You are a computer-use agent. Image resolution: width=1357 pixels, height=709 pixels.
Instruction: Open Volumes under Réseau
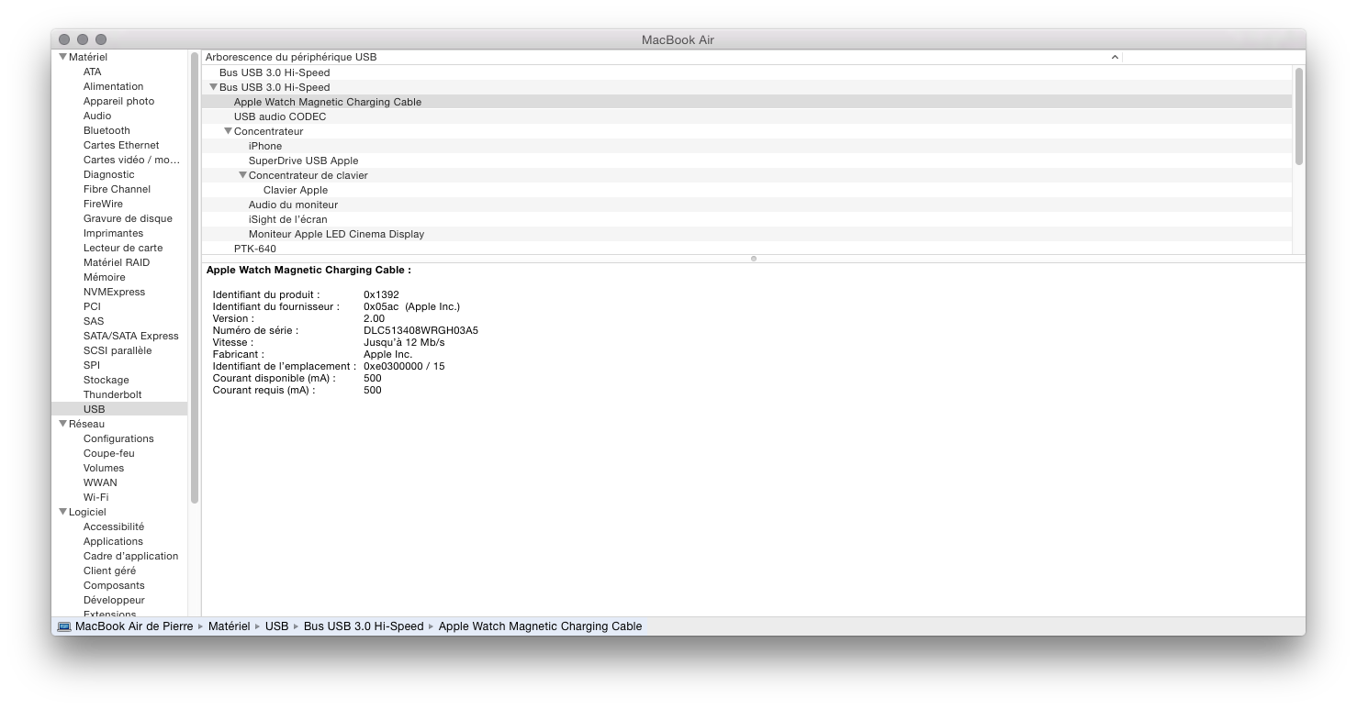point(104,468)
